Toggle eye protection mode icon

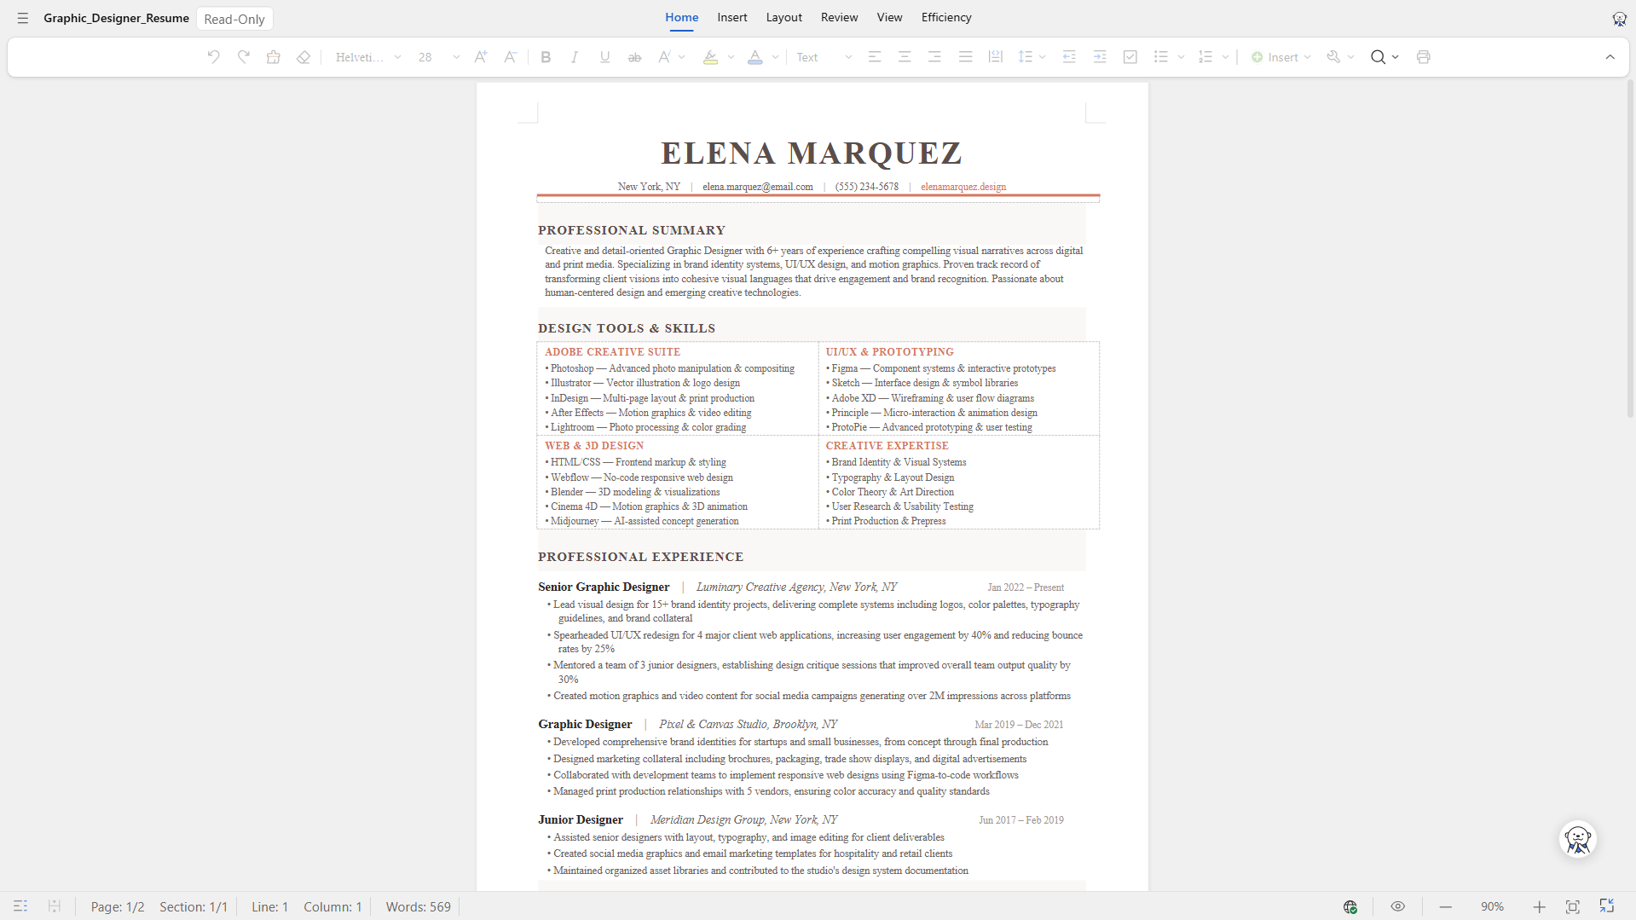pyautogui.click(x=1397, y=906)
